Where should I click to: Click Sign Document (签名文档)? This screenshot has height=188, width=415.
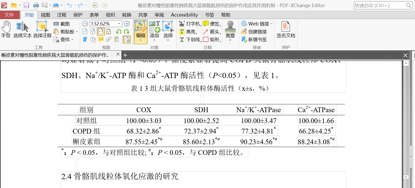(x=286, y=30)
